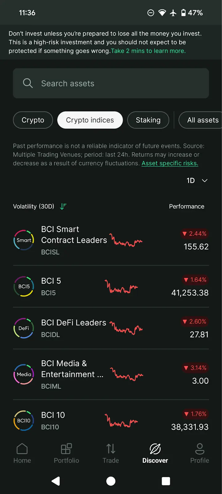Open the Take 2 mins to learn more link
The width and height of the screenshot is (222, 494).
[x=148, y=51]
